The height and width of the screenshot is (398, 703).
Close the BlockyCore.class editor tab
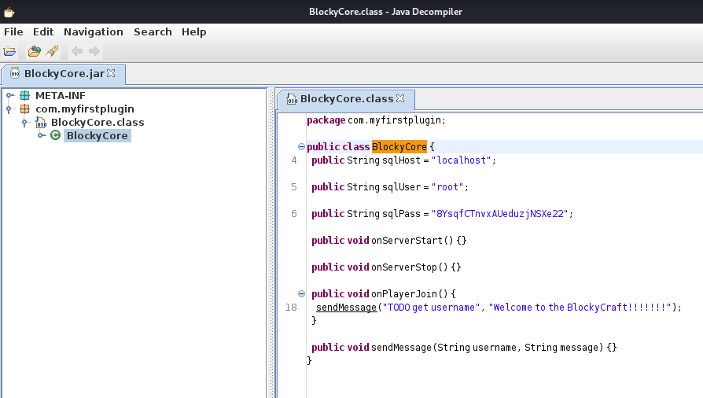[x=400, y=98]
